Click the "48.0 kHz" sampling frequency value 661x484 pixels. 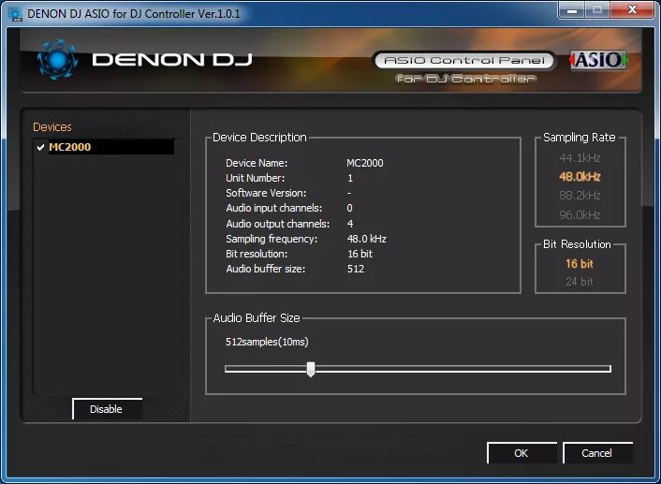click(367, 239)
